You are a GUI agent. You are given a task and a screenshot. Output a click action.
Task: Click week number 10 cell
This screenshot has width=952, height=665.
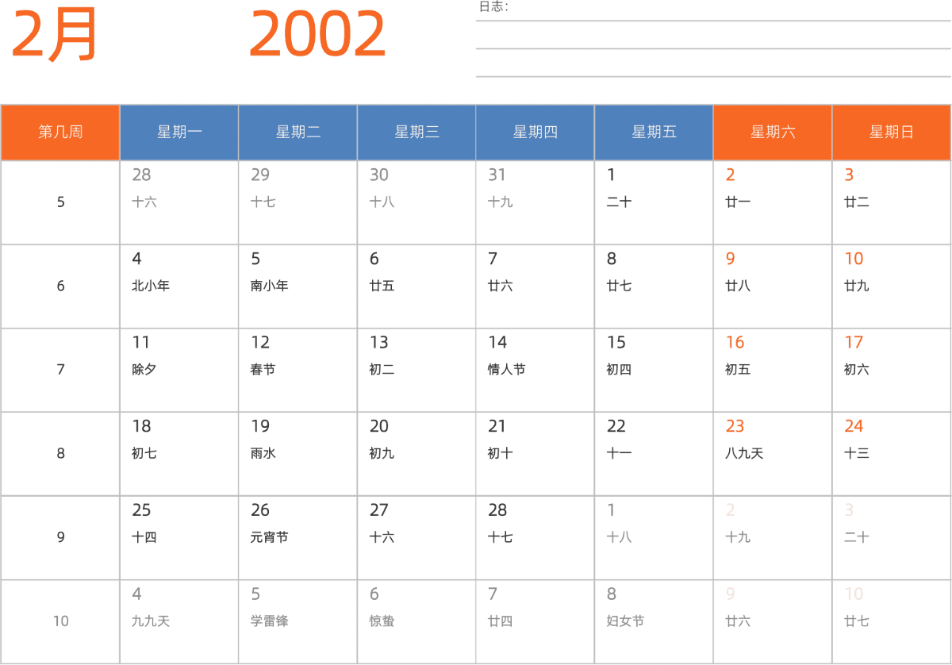[60, 621]
